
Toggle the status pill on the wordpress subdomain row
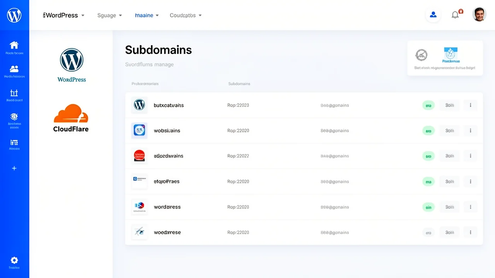pyautogui.click(x=428, y=207)
